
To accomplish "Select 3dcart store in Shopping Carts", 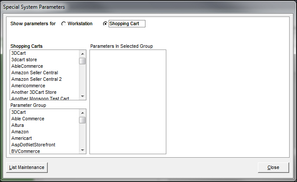I will coord(45,60).
